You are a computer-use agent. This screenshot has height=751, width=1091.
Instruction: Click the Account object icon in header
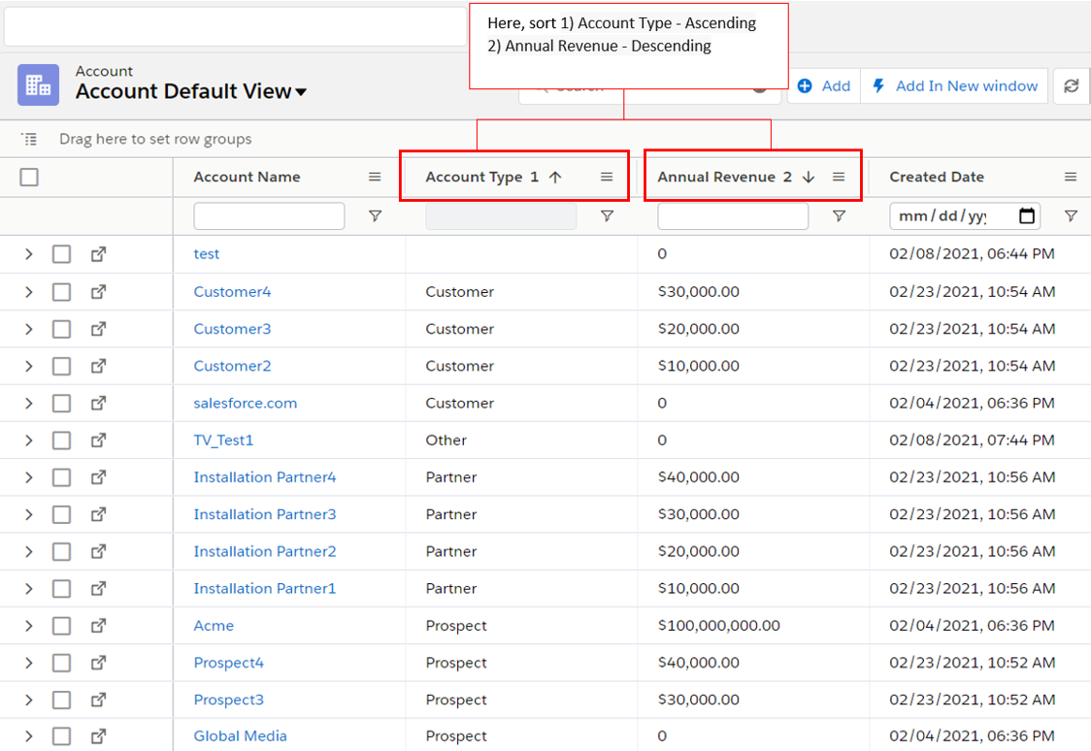pyautogui.click(x=38, y=85)
